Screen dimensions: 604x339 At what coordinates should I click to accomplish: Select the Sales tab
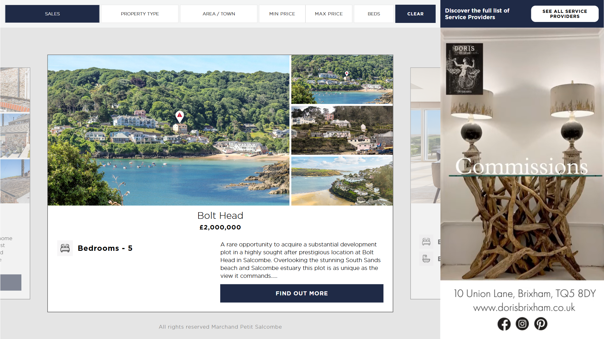(52, 14)
